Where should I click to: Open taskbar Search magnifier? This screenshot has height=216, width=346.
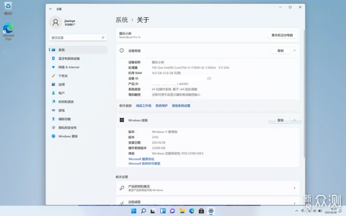[x=143, y=211]
